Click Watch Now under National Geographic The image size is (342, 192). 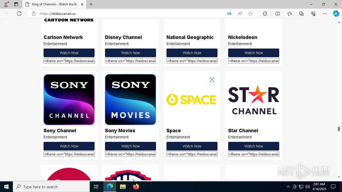coord(192,53)
